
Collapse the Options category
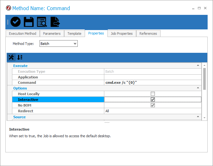(198, 88)
